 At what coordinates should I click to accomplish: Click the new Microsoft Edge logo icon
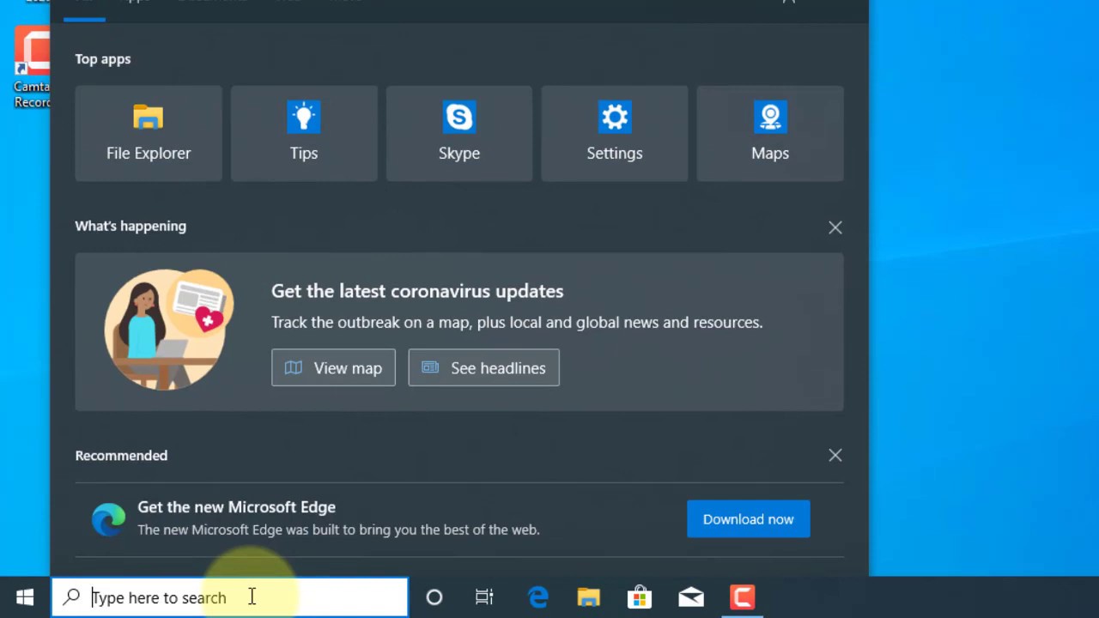108,518
